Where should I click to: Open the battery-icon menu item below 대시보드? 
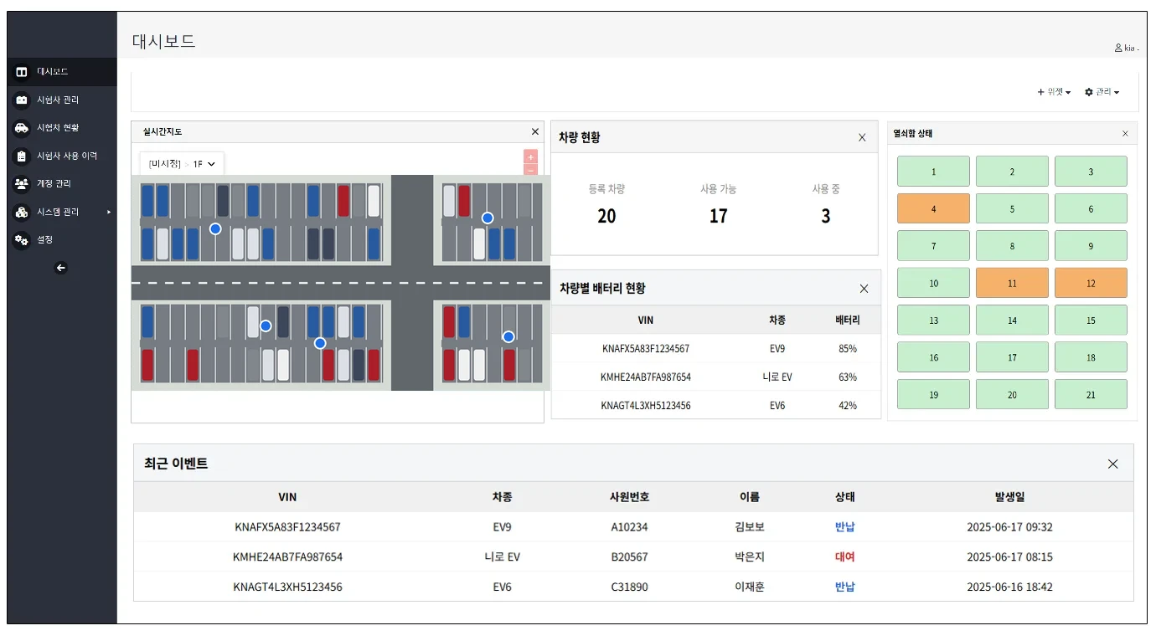tap(62, 100)
